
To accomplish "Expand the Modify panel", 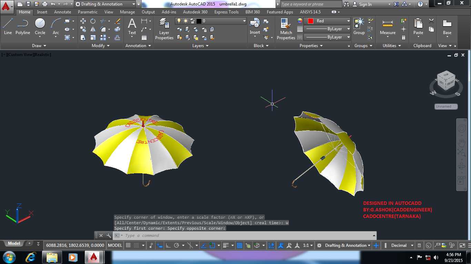I will coord(101,46).
